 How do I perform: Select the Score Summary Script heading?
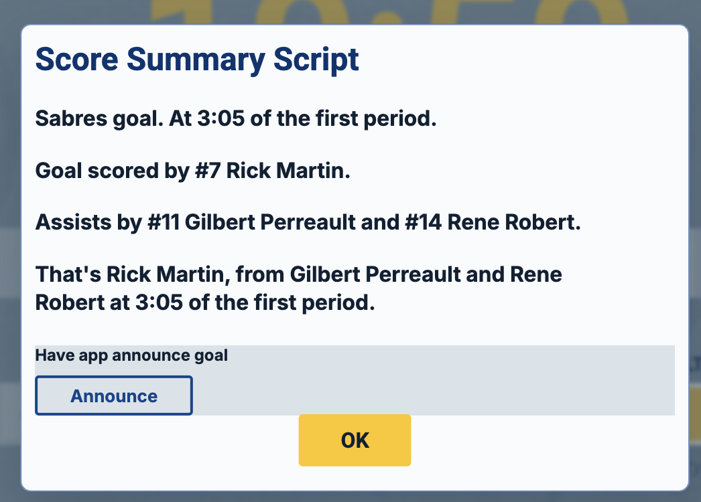click(197, 60)
